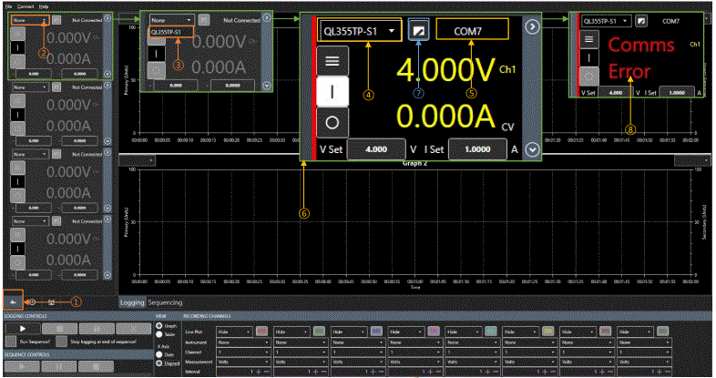Click the highlighted instruments icon below the left panels

point(13,301)
